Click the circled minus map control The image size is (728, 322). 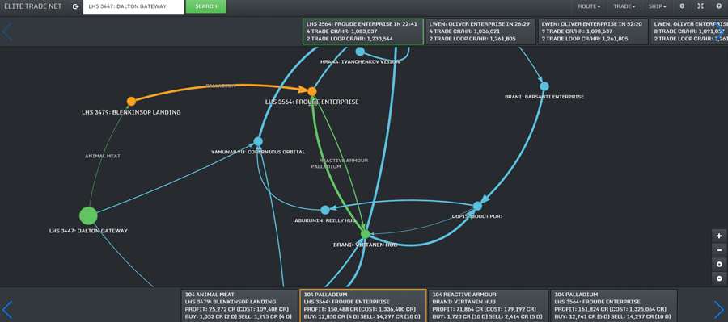coord(719,278)
